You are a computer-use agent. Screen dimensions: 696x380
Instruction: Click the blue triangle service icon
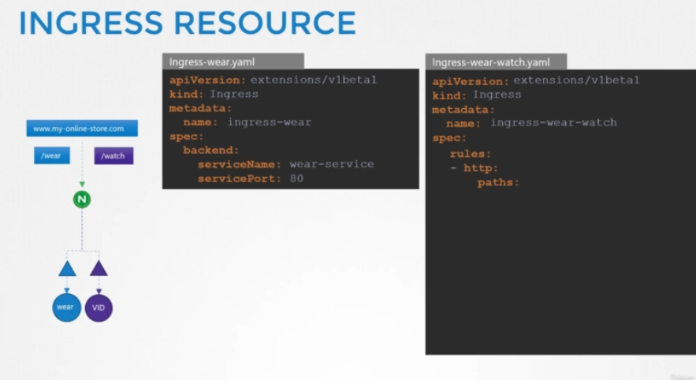coord(67,269)
